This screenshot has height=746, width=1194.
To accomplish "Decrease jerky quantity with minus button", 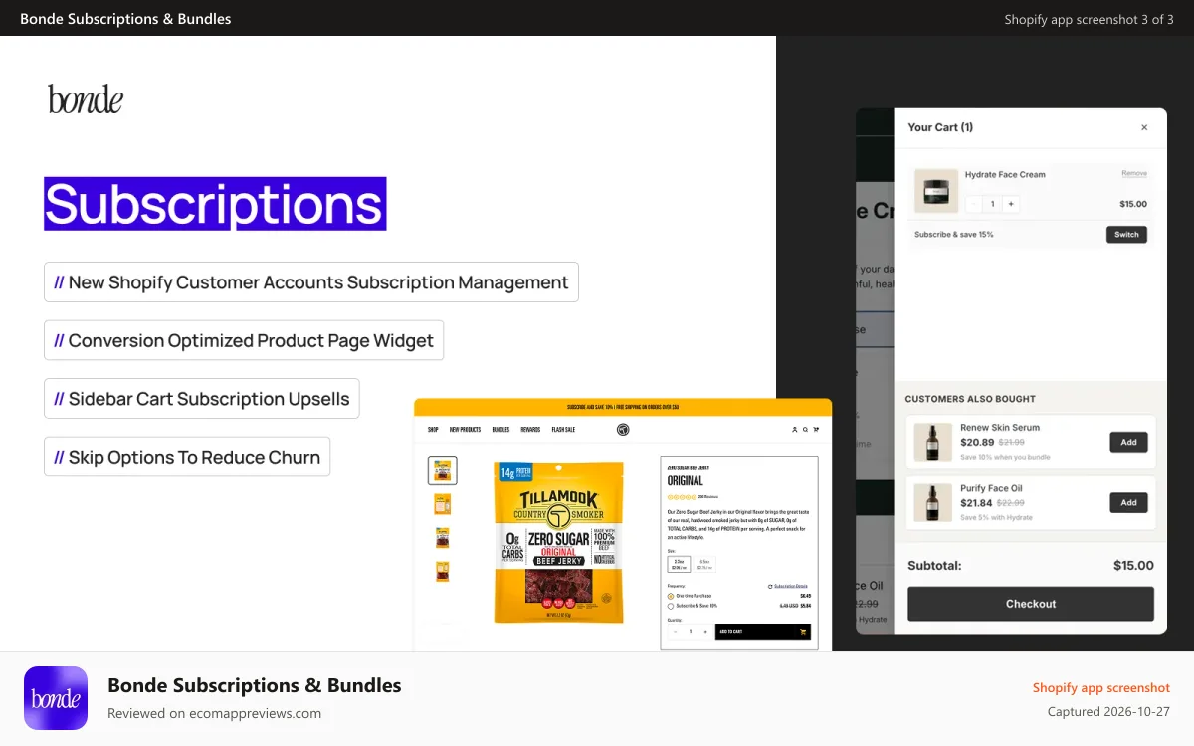I will coord(676,632).
